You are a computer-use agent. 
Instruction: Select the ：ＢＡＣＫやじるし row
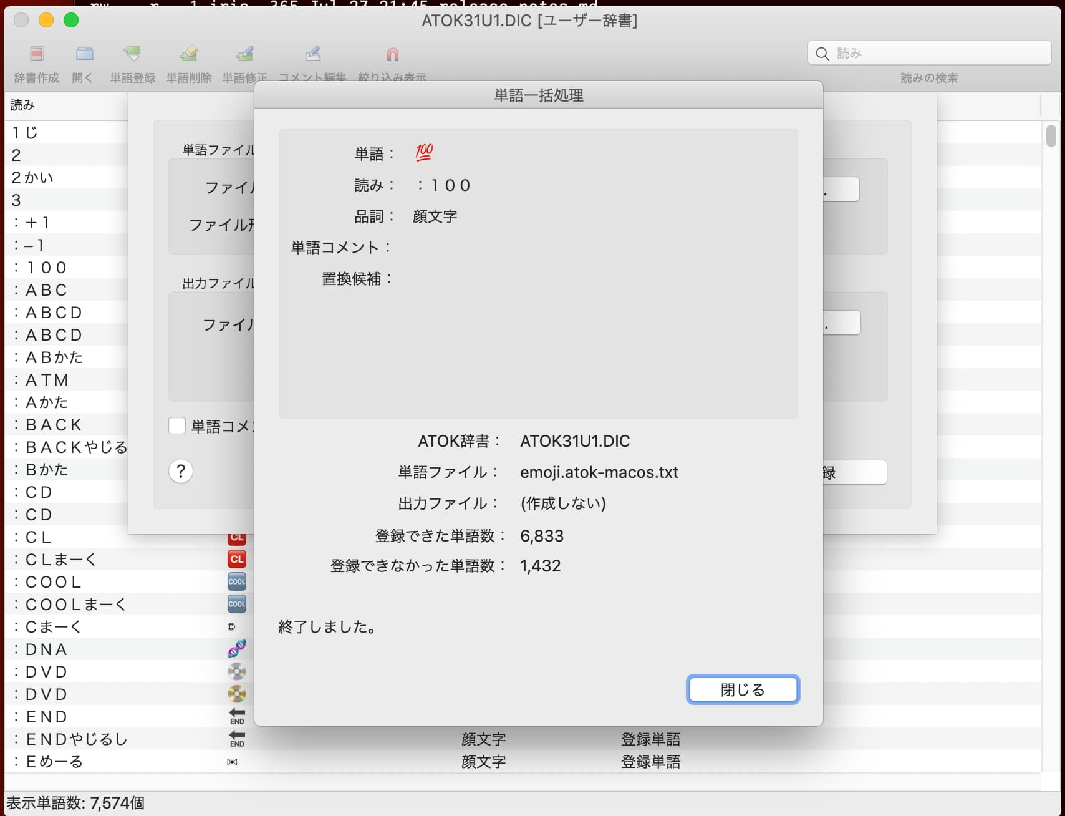[x=66, y=447]
